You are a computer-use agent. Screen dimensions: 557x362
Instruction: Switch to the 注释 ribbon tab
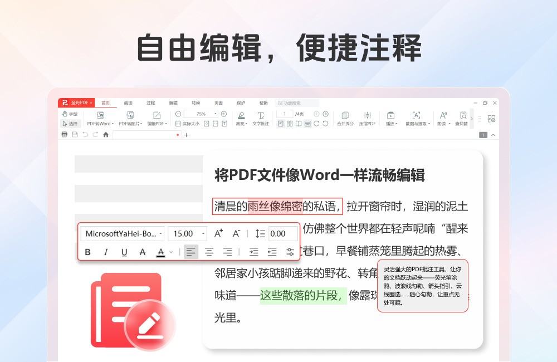[151, 103]
